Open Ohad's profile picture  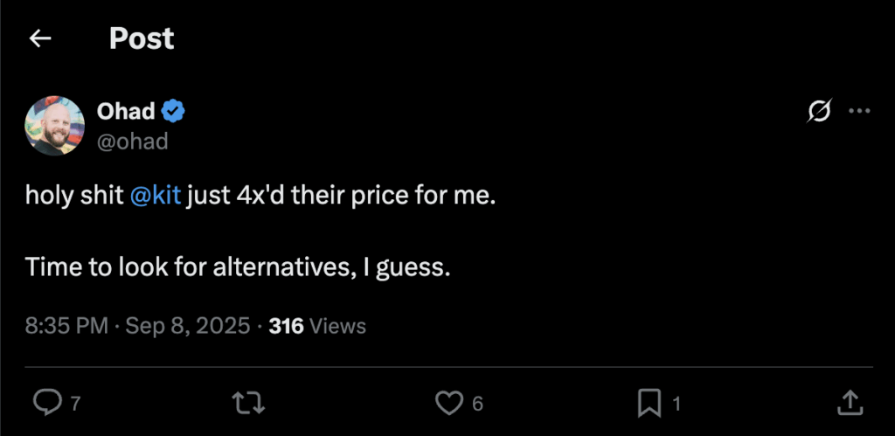pyautogui.click(x=55, y=126)
